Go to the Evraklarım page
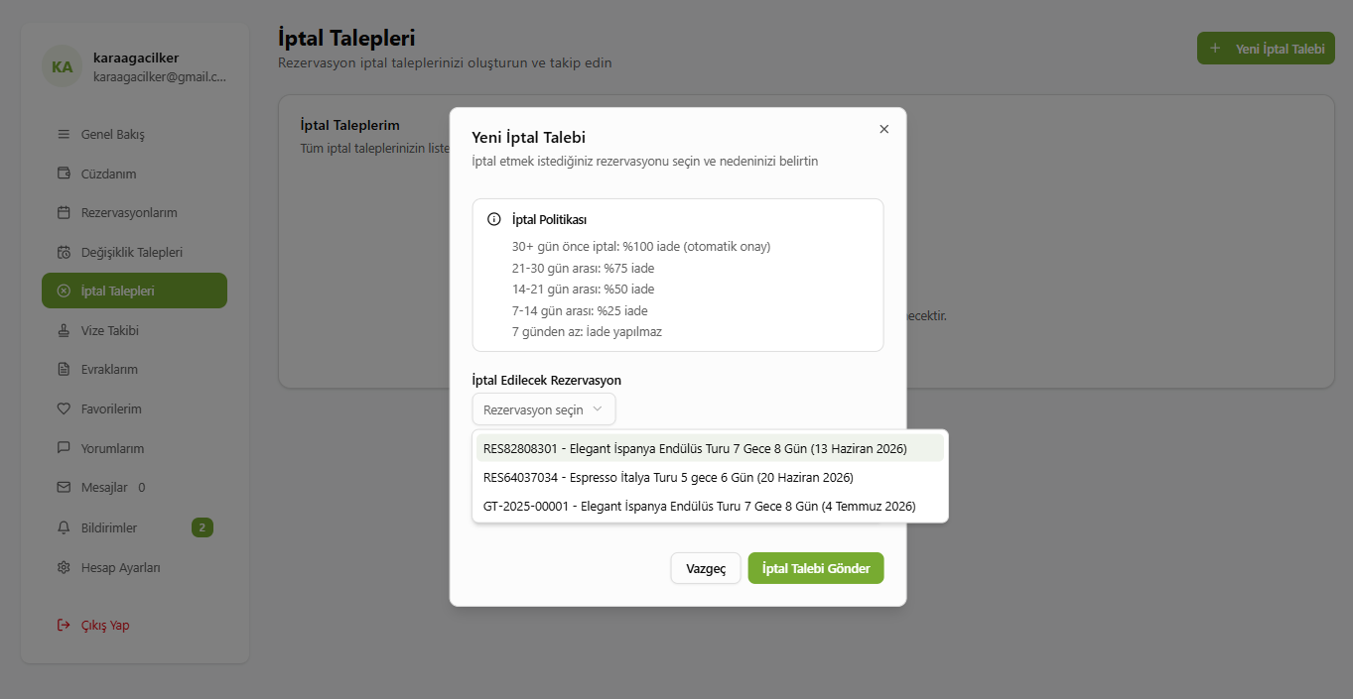Viewport: 1353px width, 699px height. pyautogui.click(x=109, y=369)
